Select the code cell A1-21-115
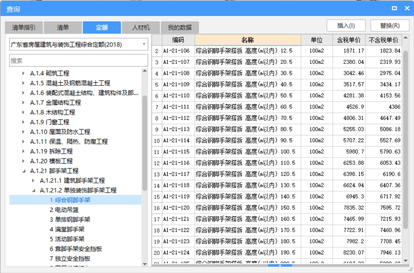Viewport: 414px width, 273px height. click(x=178, y=152)
